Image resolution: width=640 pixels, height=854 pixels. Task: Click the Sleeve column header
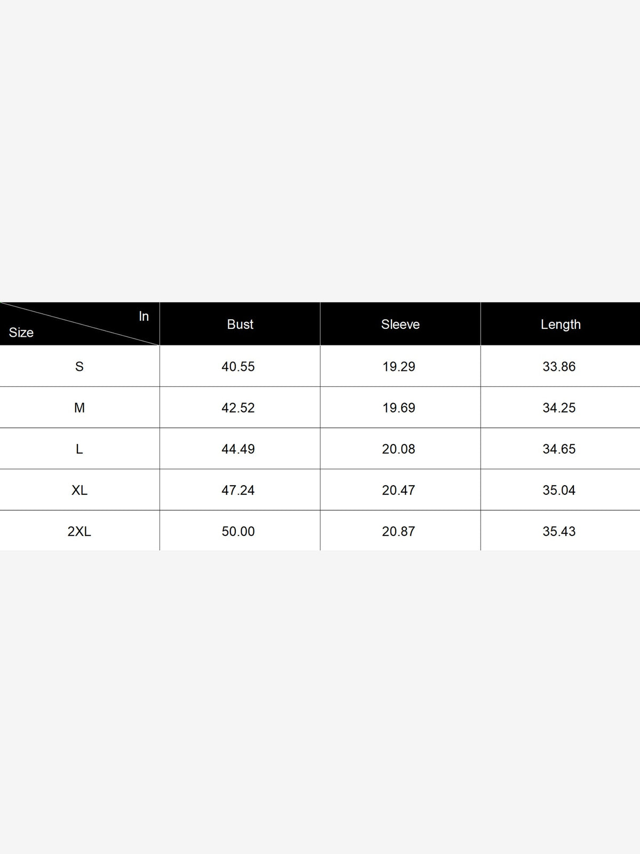(x=401, y=324)
